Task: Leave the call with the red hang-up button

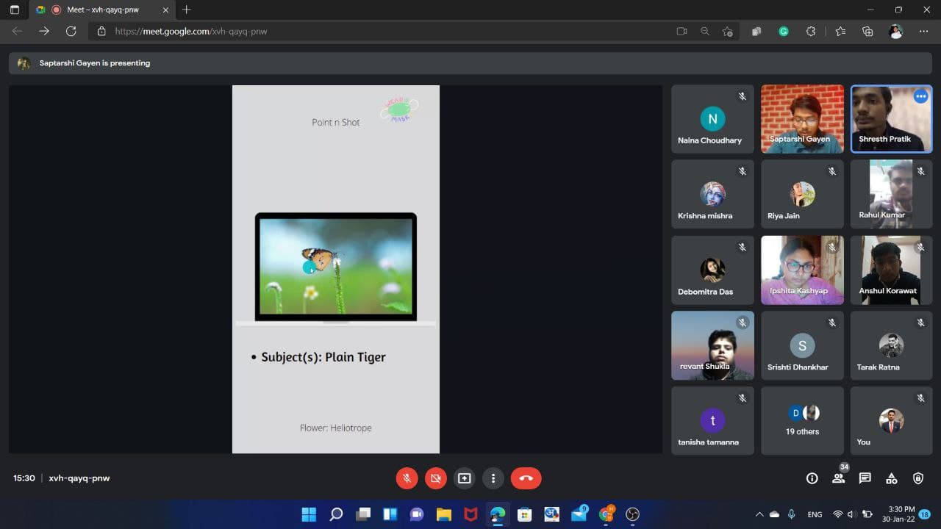Action: [x=526, y=478]
